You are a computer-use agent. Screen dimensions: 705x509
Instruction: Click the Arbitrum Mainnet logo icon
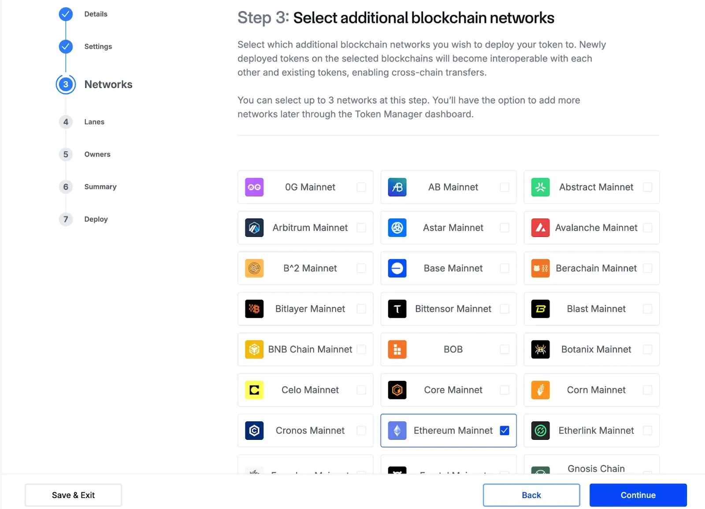pyautogui.click(x=254, y=228)
